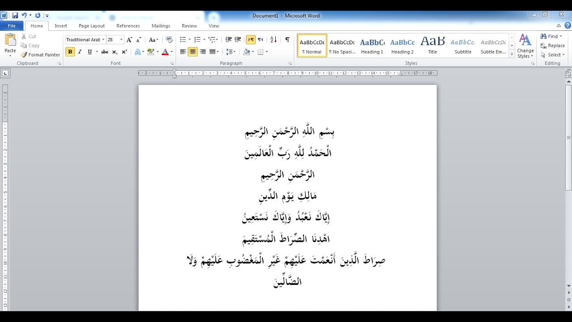This screenshot has width=572, height=322.
Task: Switch to the Review tab
Action: click(189, 26)
